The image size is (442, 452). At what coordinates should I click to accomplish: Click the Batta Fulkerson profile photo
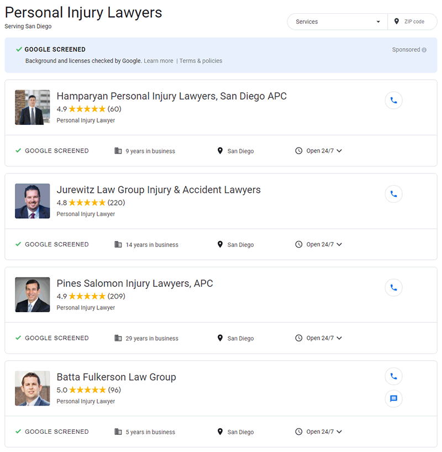(x=32, y=388)
